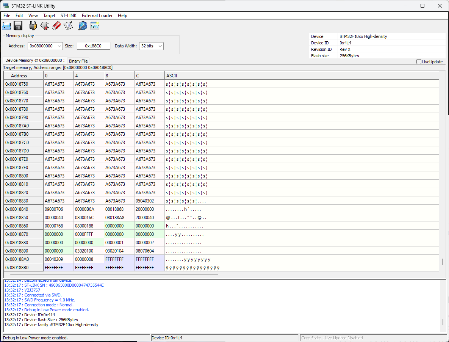The height and width of the screenshot is (342, 449).
Task: Open the Edit menu
Action: click(19, 16)
